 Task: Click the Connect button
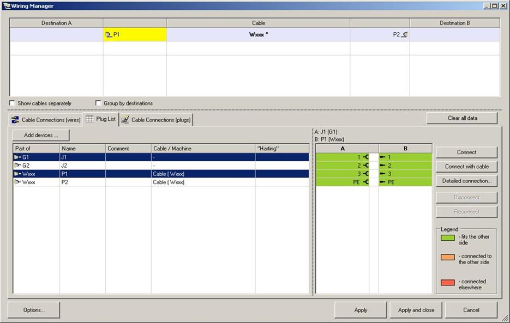[466, 152]
